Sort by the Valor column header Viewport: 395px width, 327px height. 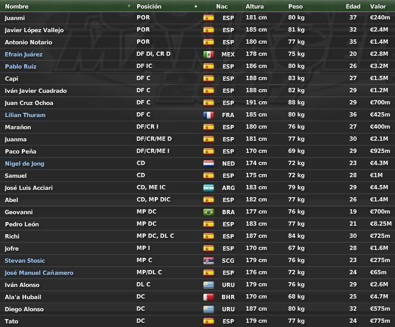coord(378,6)
